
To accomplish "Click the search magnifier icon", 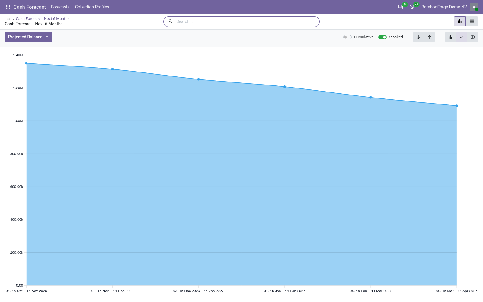I will click(x=171, y=21).
